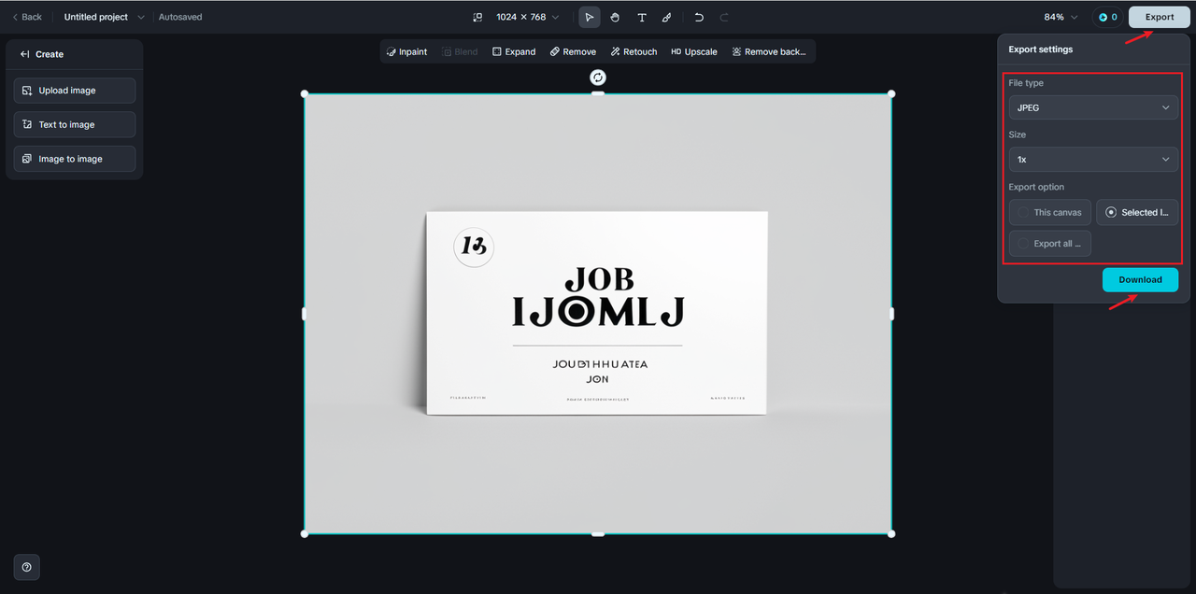This screenshot has height=594, width=1196.
Task: Use the Remove object tool
Action: (573, 51)
